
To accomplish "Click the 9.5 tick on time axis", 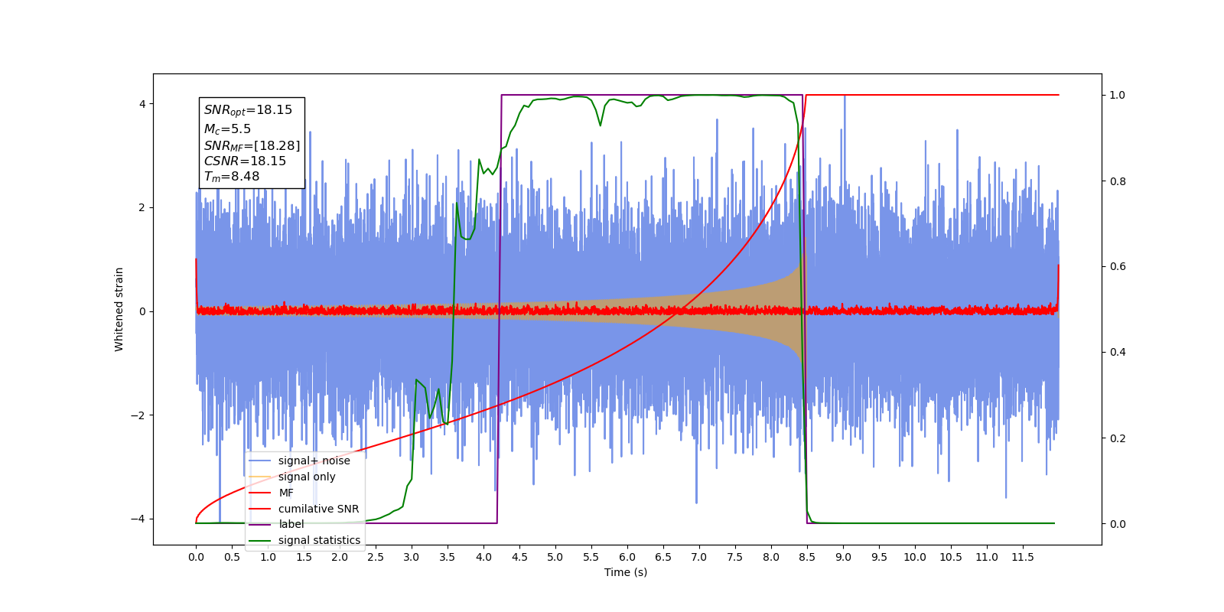I will tap(879, 557).
